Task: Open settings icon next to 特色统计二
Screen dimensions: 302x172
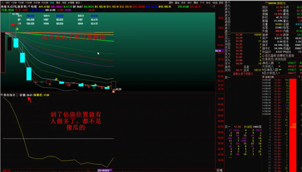Action: click(2, 95)
